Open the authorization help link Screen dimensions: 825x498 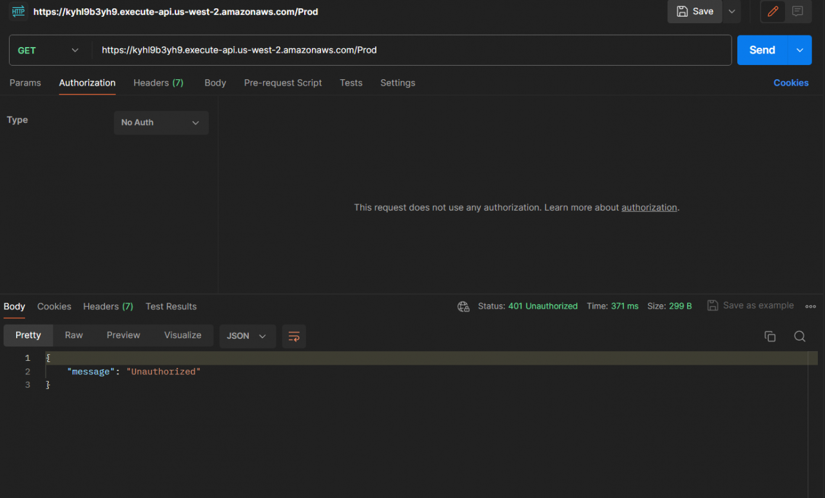pos(649,207)
